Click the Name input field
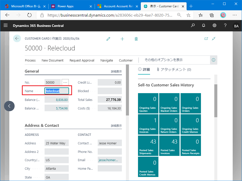This screenshot has width=242, height=181. point(57,91)
